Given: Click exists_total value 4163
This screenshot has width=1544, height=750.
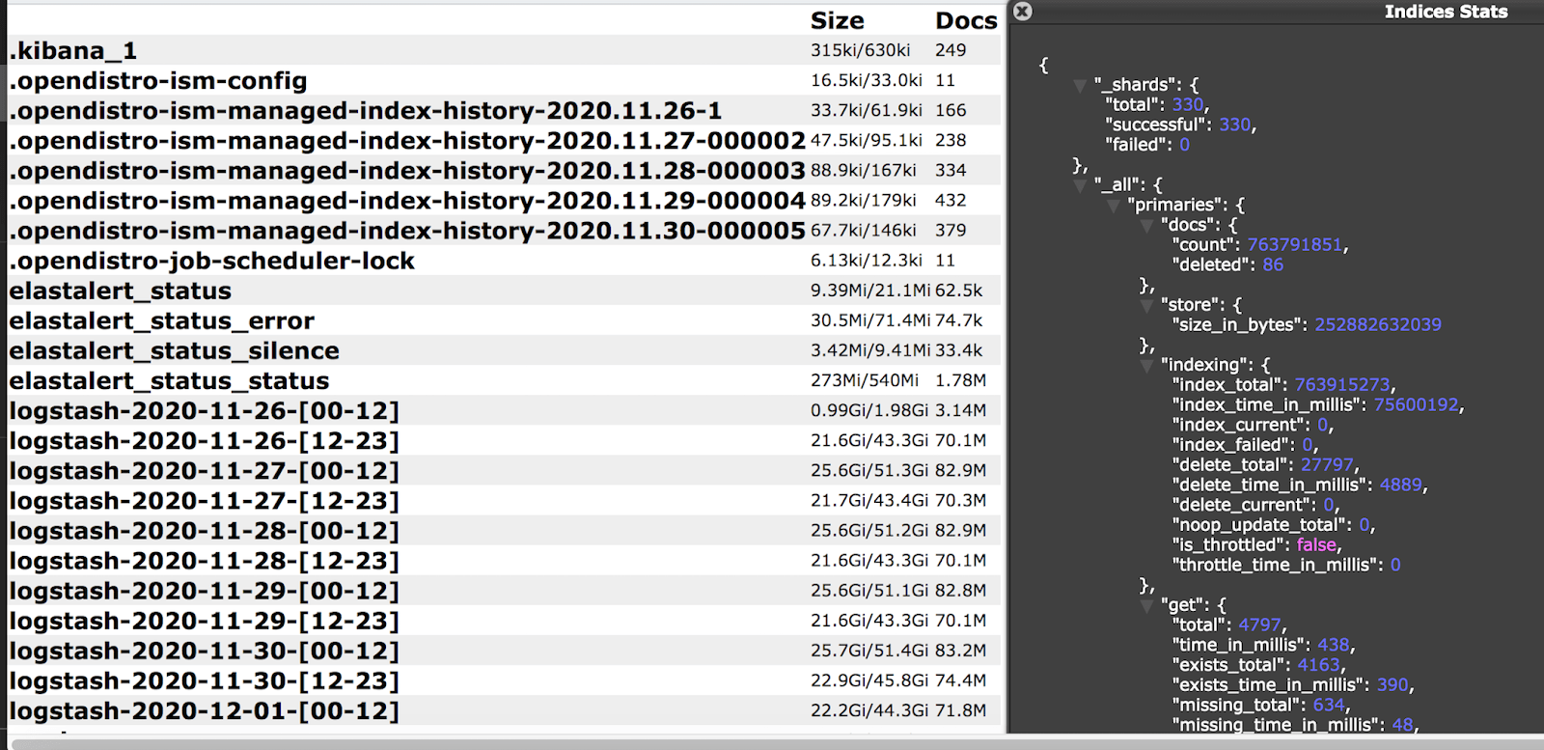Looking at the screenshot, I should click(1318, 665).
